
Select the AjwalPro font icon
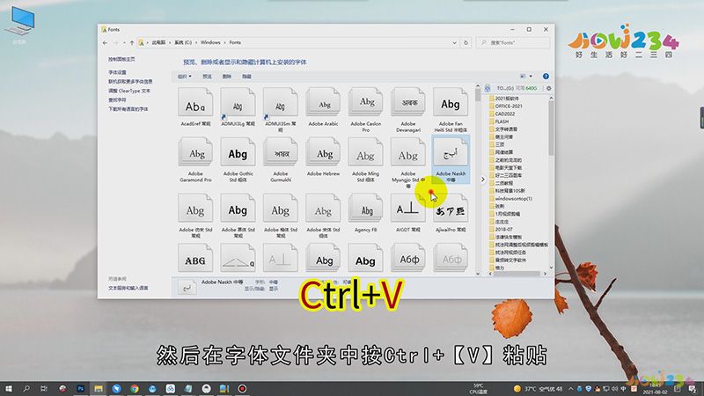pos(451,209)
